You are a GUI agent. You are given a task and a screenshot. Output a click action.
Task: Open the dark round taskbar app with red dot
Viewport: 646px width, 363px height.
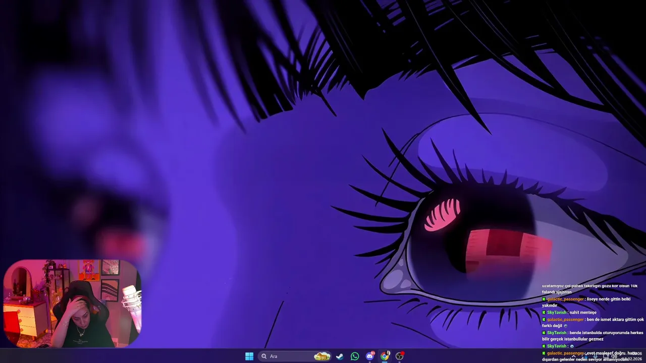[x=400, y=356]
